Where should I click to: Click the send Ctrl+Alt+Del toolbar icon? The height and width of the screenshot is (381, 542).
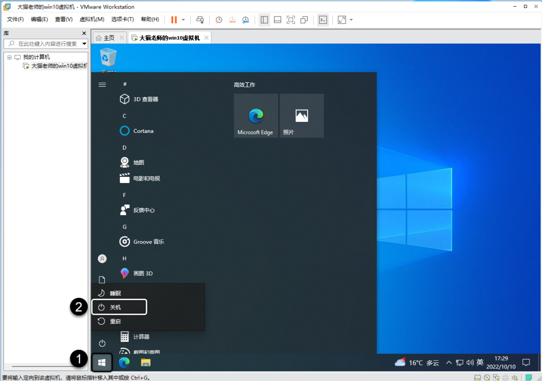pos(200,20)
